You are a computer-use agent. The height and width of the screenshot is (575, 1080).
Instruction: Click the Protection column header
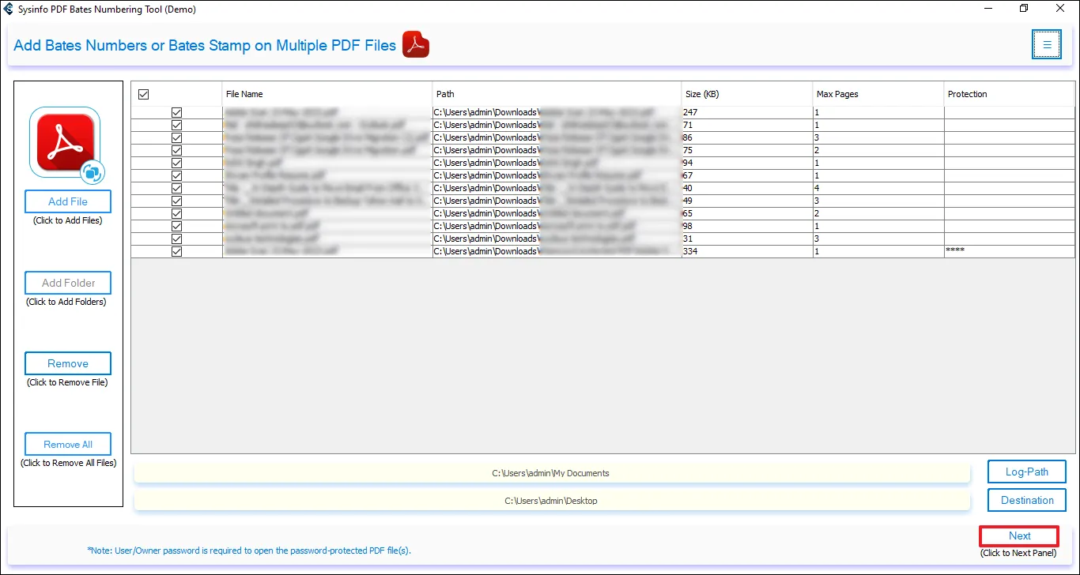pyautogui.click(x=1009, y=94)
